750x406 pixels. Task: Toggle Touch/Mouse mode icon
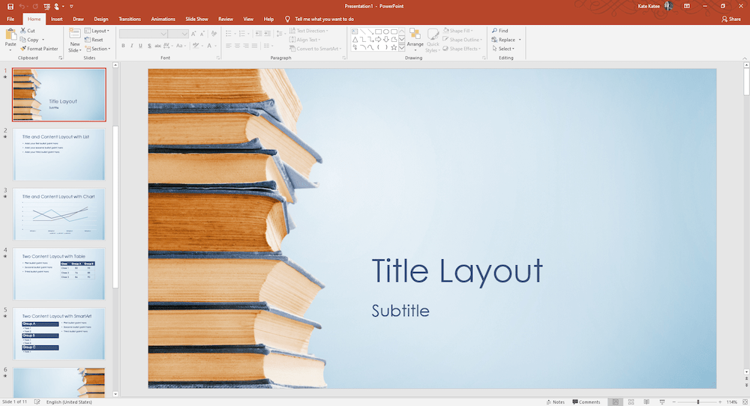pyautogui.click(x=57, y=7)
